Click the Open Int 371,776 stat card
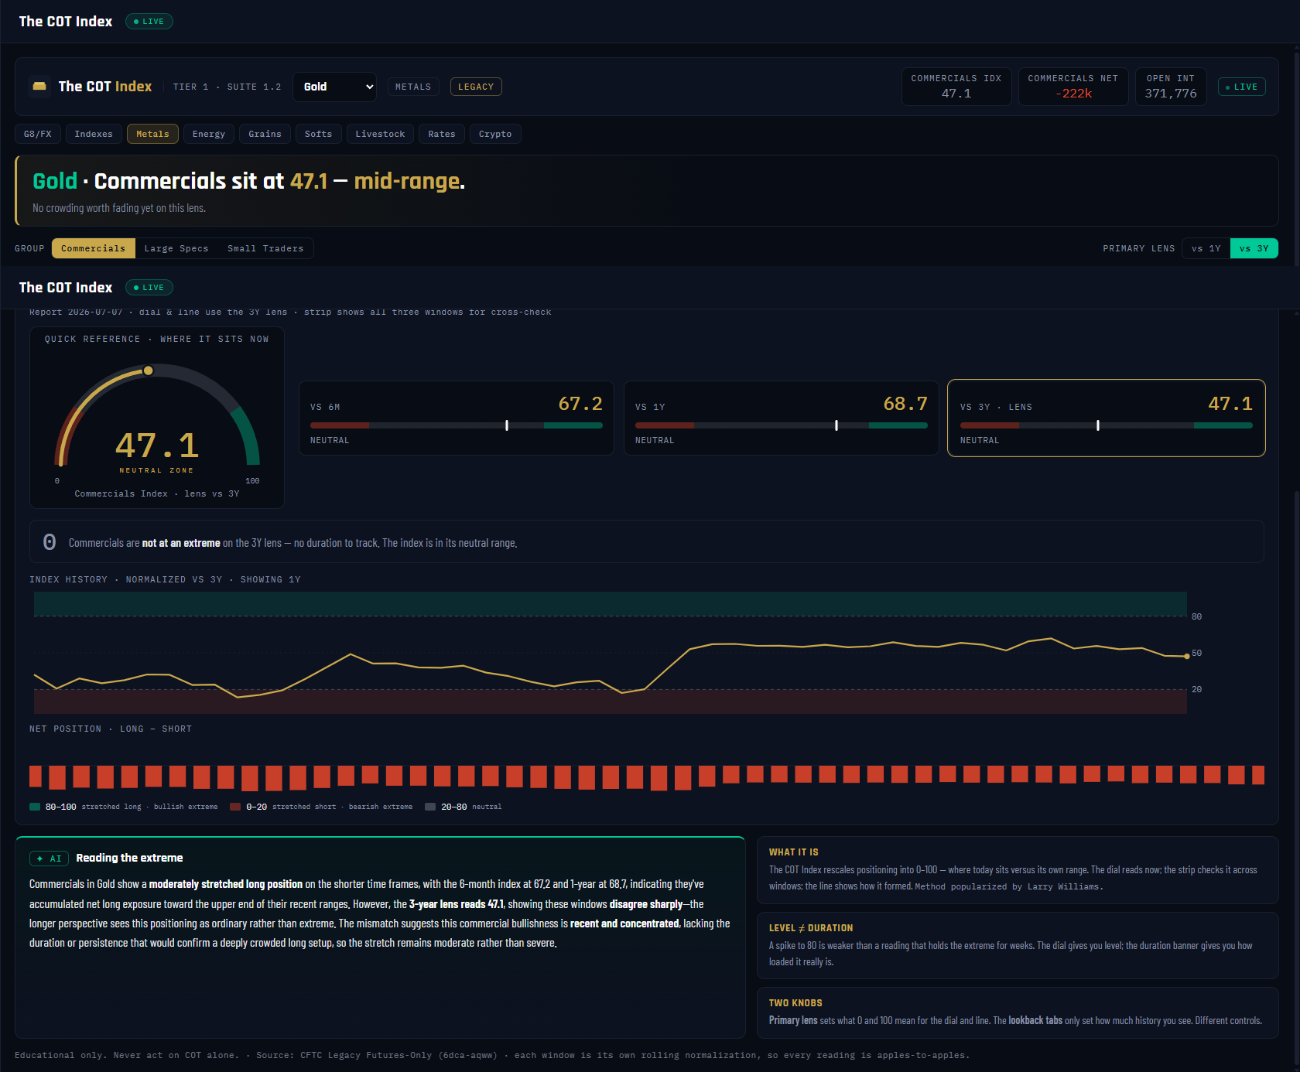The height and width of the screenshot is (1072, 1300). pyautogui.click(x=1171, y=87)
